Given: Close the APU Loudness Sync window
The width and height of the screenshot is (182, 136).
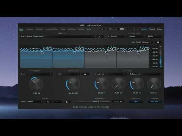Looking at the screenshot, I should point(162,25).
